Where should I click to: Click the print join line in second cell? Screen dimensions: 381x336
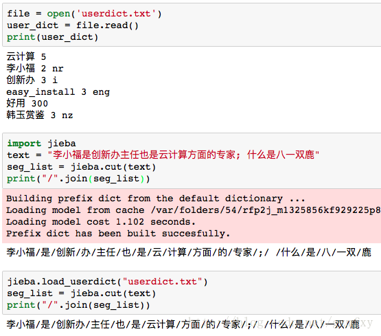[78, 179]
